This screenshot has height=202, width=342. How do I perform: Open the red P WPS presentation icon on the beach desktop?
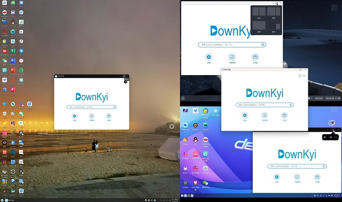point(13,70)
